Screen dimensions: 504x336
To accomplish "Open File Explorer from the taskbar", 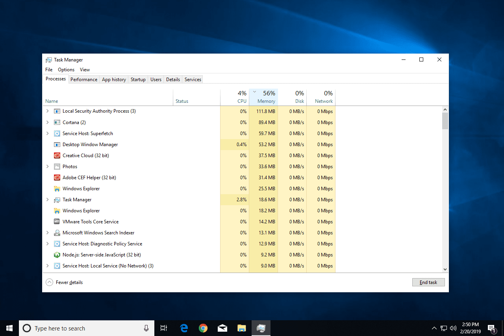I will coord(241,328).
